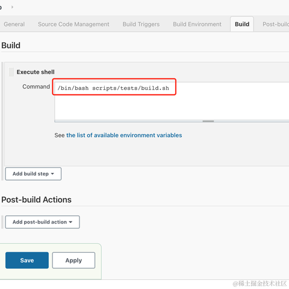Click the Command label

point(36,87)
